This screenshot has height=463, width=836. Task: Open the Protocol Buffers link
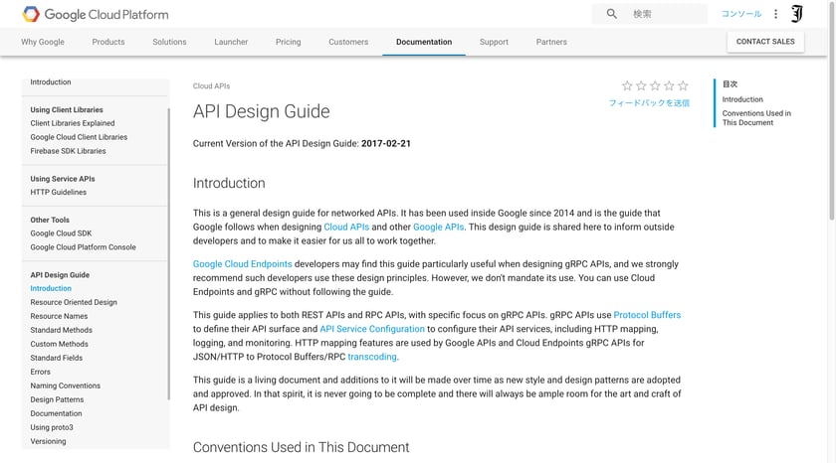click(x=647, y=315)
